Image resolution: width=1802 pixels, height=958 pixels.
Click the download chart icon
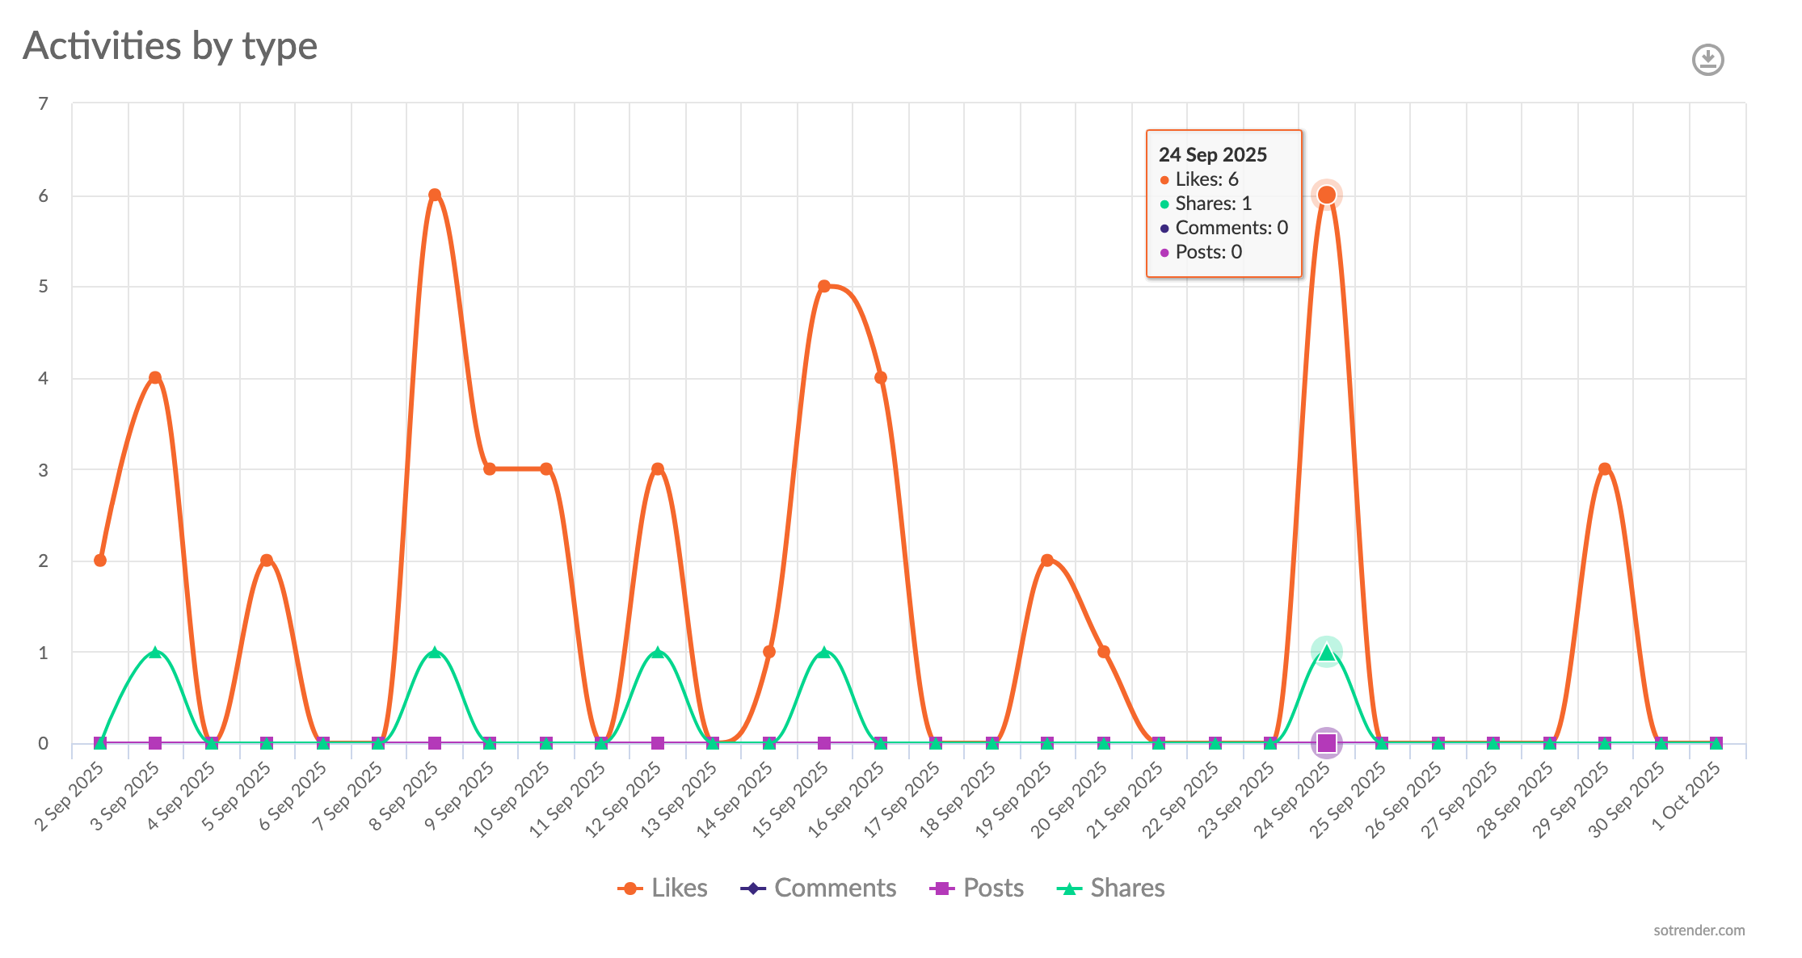1707,60
